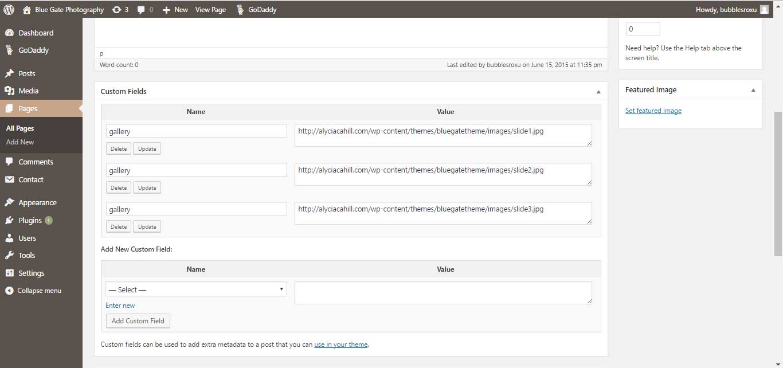Viewport: 783px width, 368px height.
Task: Open Dashboard from the sidebar
Action: (36, 33)
